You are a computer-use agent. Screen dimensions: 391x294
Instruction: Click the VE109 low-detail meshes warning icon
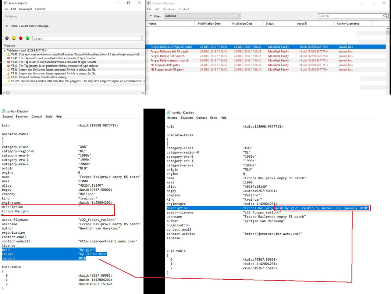click(8, 81)
